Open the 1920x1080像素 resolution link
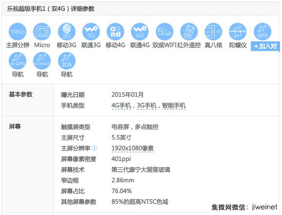282x215 pixels. 132,148
